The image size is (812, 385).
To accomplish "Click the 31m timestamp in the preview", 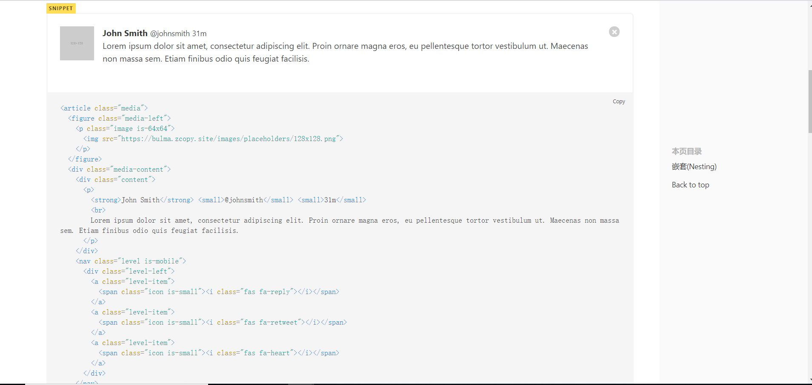I will [x=199, y=34].
